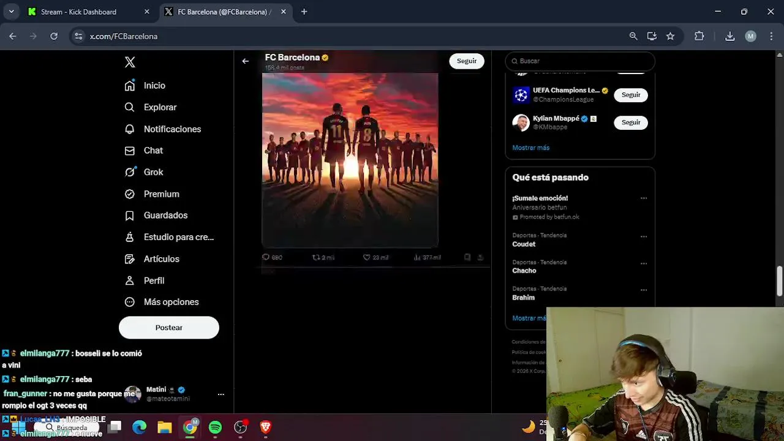Open more options for Coudet trend

[x=644, y=236]
